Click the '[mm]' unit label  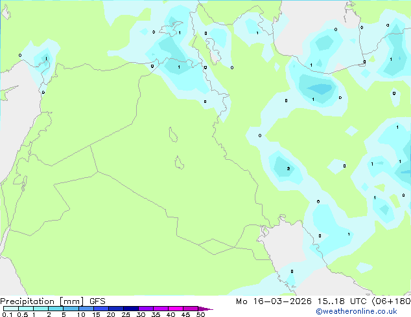(x=72, y=301)
